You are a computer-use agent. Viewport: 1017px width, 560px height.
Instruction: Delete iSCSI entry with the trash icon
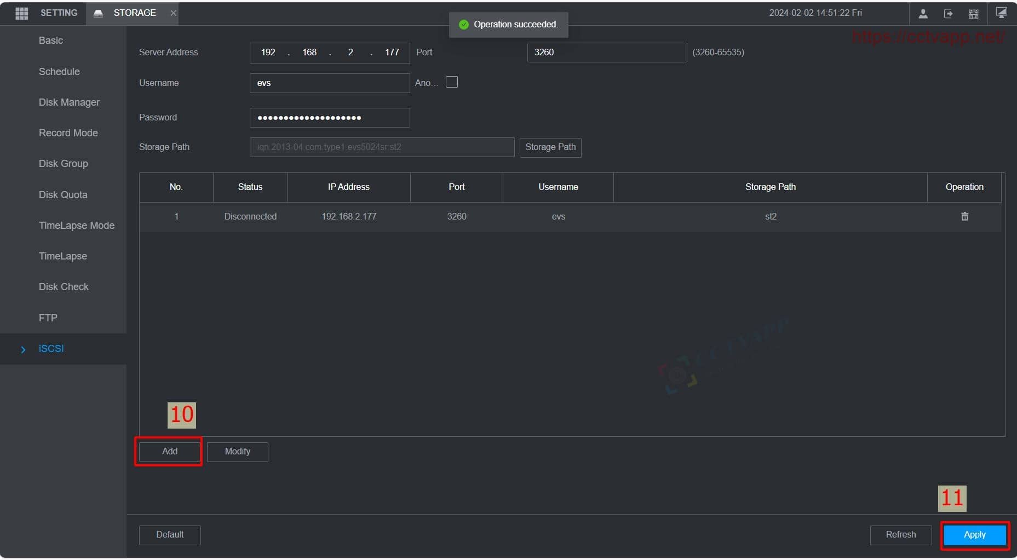(964, 216)
